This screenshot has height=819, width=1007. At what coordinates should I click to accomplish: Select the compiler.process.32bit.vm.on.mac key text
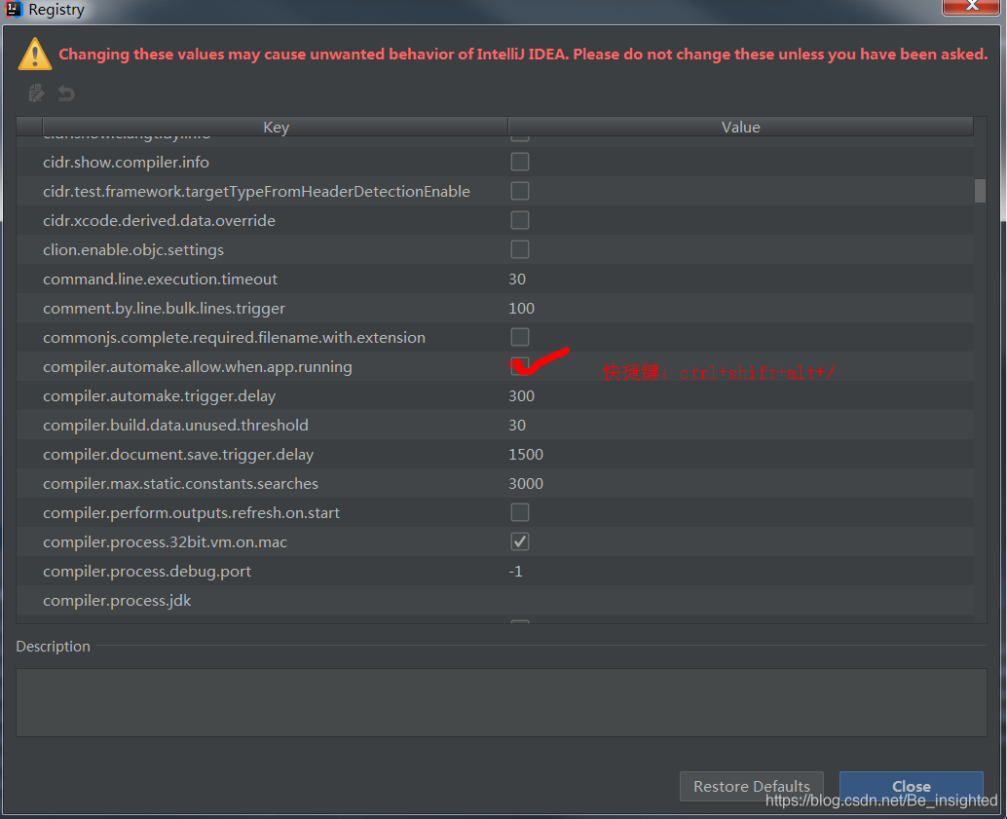[x=165, y=542]
